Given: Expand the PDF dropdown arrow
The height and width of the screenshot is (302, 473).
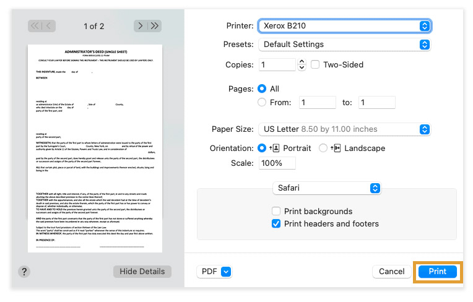Looking at the screenshot, I should [x=226, y=272].
